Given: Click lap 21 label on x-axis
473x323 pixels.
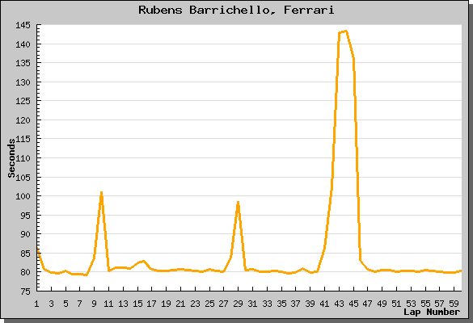Looking at the screenshot, I should (180, 304).
